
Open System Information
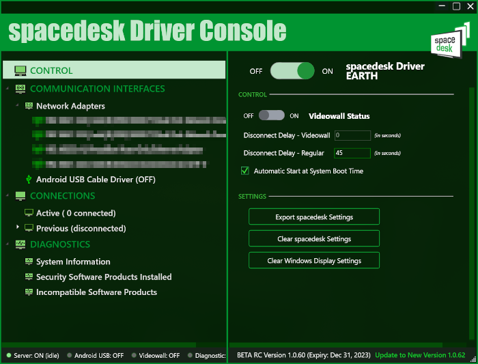73,262
